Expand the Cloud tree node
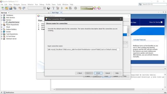Screen dimensions: 167x94 pyautogui.click(x=2, y=27)
